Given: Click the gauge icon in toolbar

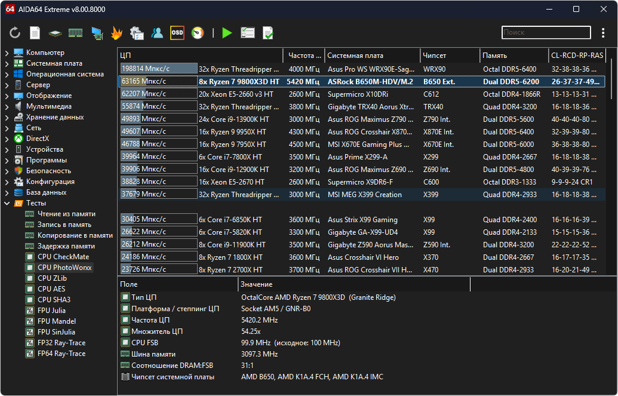Looking at the screenshot, I should pyautogui.click(x=197, y=33).
